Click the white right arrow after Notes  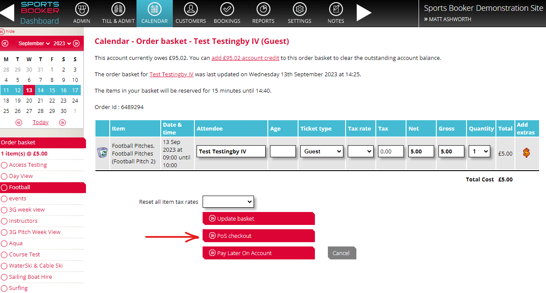pos(364,13)
